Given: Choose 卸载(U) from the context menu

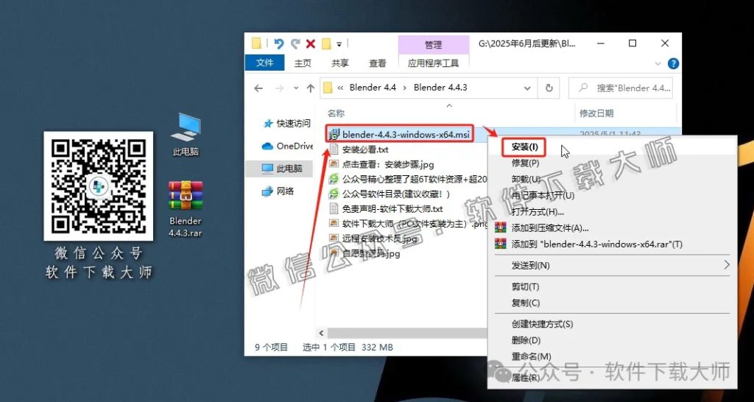Looking at the screenshot, I should click(526, 179).
